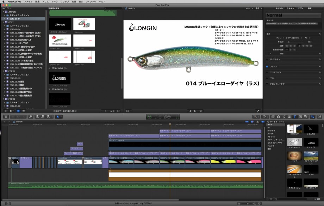Show viewer in full screen
324x206 pixels.
258,111
